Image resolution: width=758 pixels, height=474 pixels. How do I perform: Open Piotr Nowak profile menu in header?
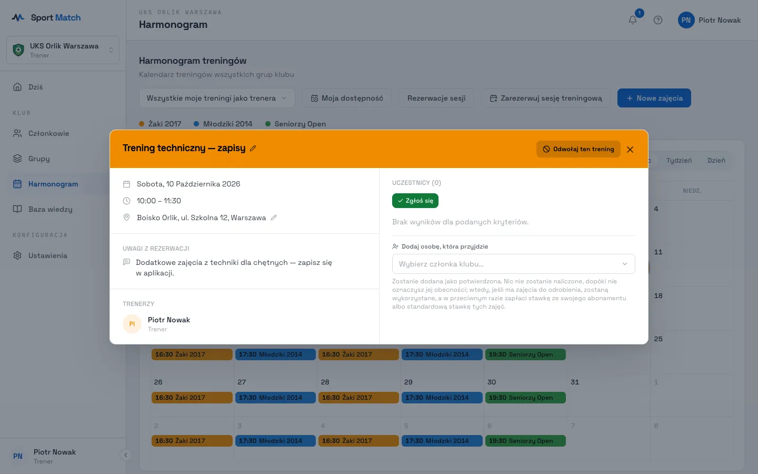[x=710, y=20]
